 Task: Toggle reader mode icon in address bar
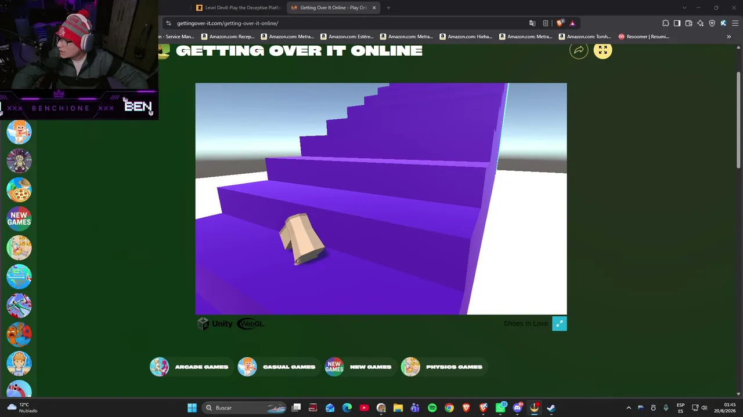546,23
